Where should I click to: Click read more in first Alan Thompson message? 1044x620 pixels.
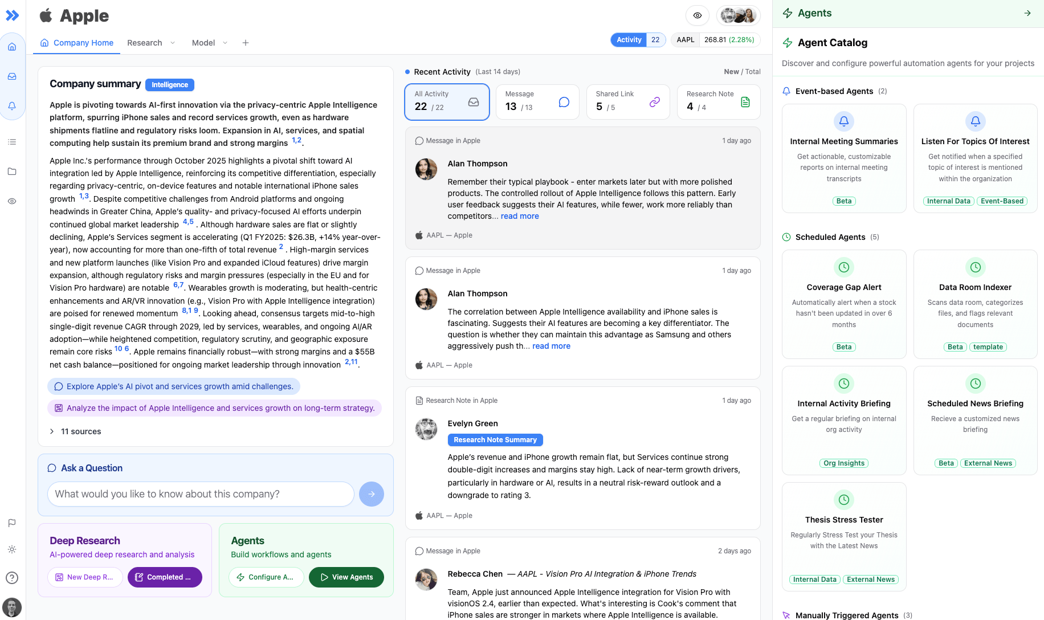[x=520, y=216]
